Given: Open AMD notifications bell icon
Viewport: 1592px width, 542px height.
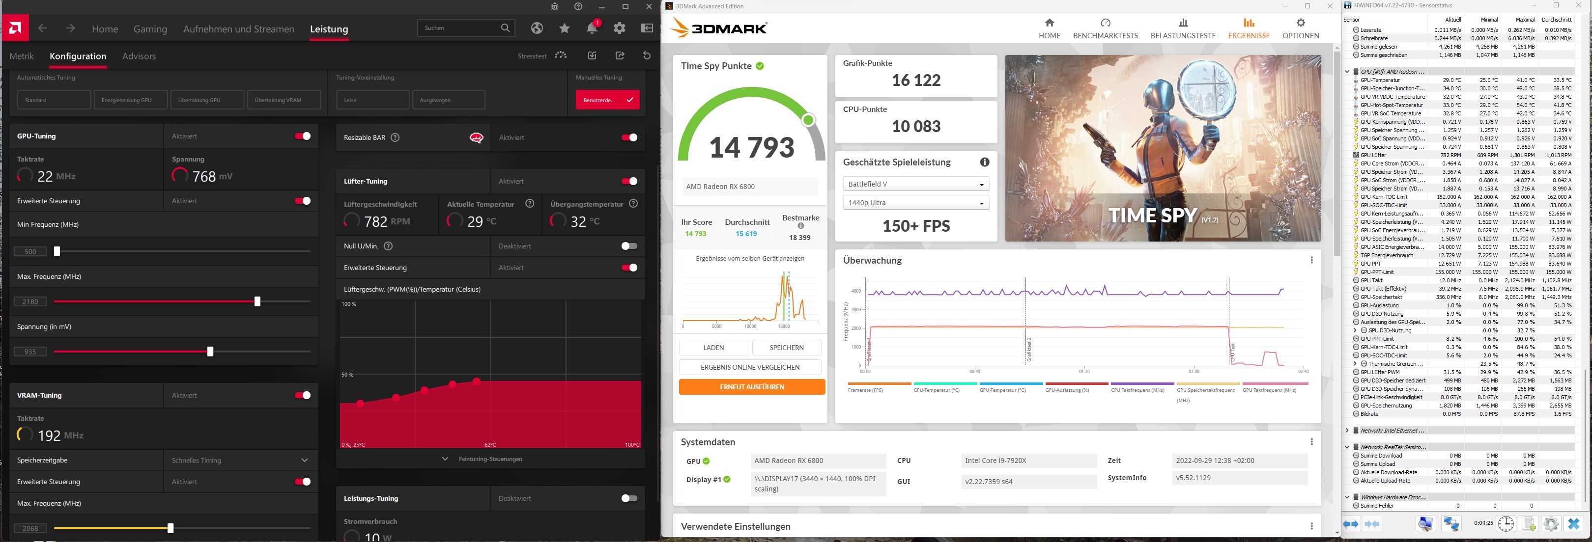Looking at the screenshot, I should pyautogui.click(x=592, y=28).
